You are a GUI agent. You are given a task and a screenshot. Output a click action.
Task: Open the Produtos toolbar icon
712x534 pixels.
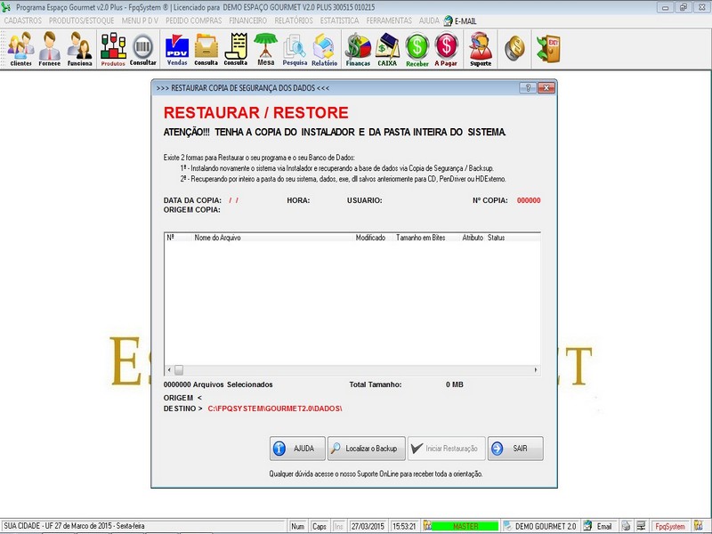[x=113, y=49]
